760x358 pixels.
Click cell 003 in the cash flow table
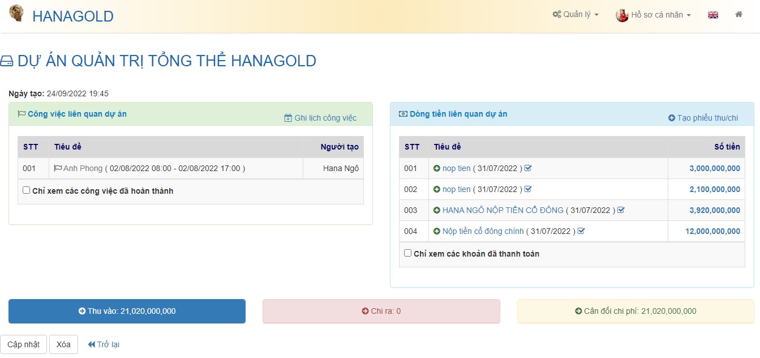click(x=414, y=210)
